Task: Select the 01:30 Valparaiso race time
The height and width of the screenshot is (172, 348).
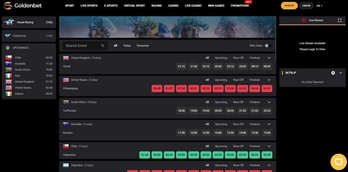Action: (x=145, y=155)
